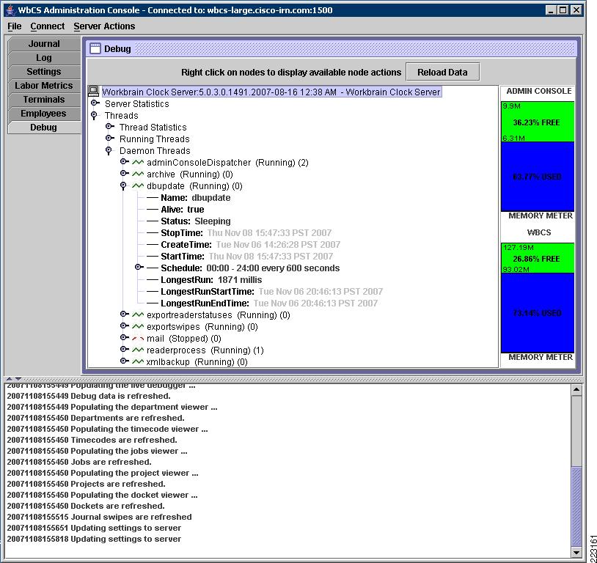
Task: Select the CreateTime row under dbupdate
Action: [x=251, y=244]
